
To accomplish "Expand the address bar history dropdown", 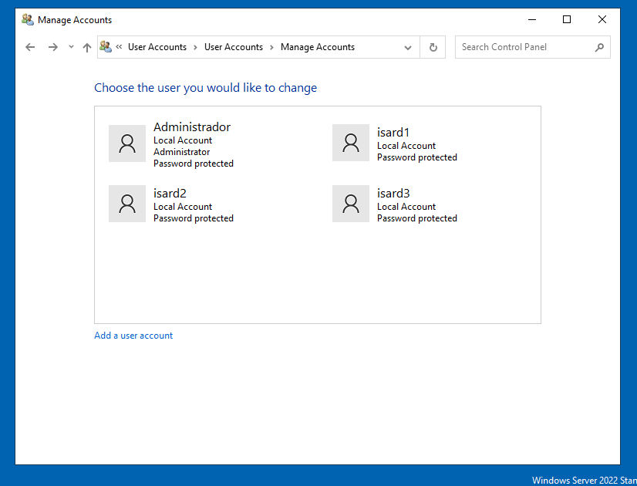I will 408,47.
